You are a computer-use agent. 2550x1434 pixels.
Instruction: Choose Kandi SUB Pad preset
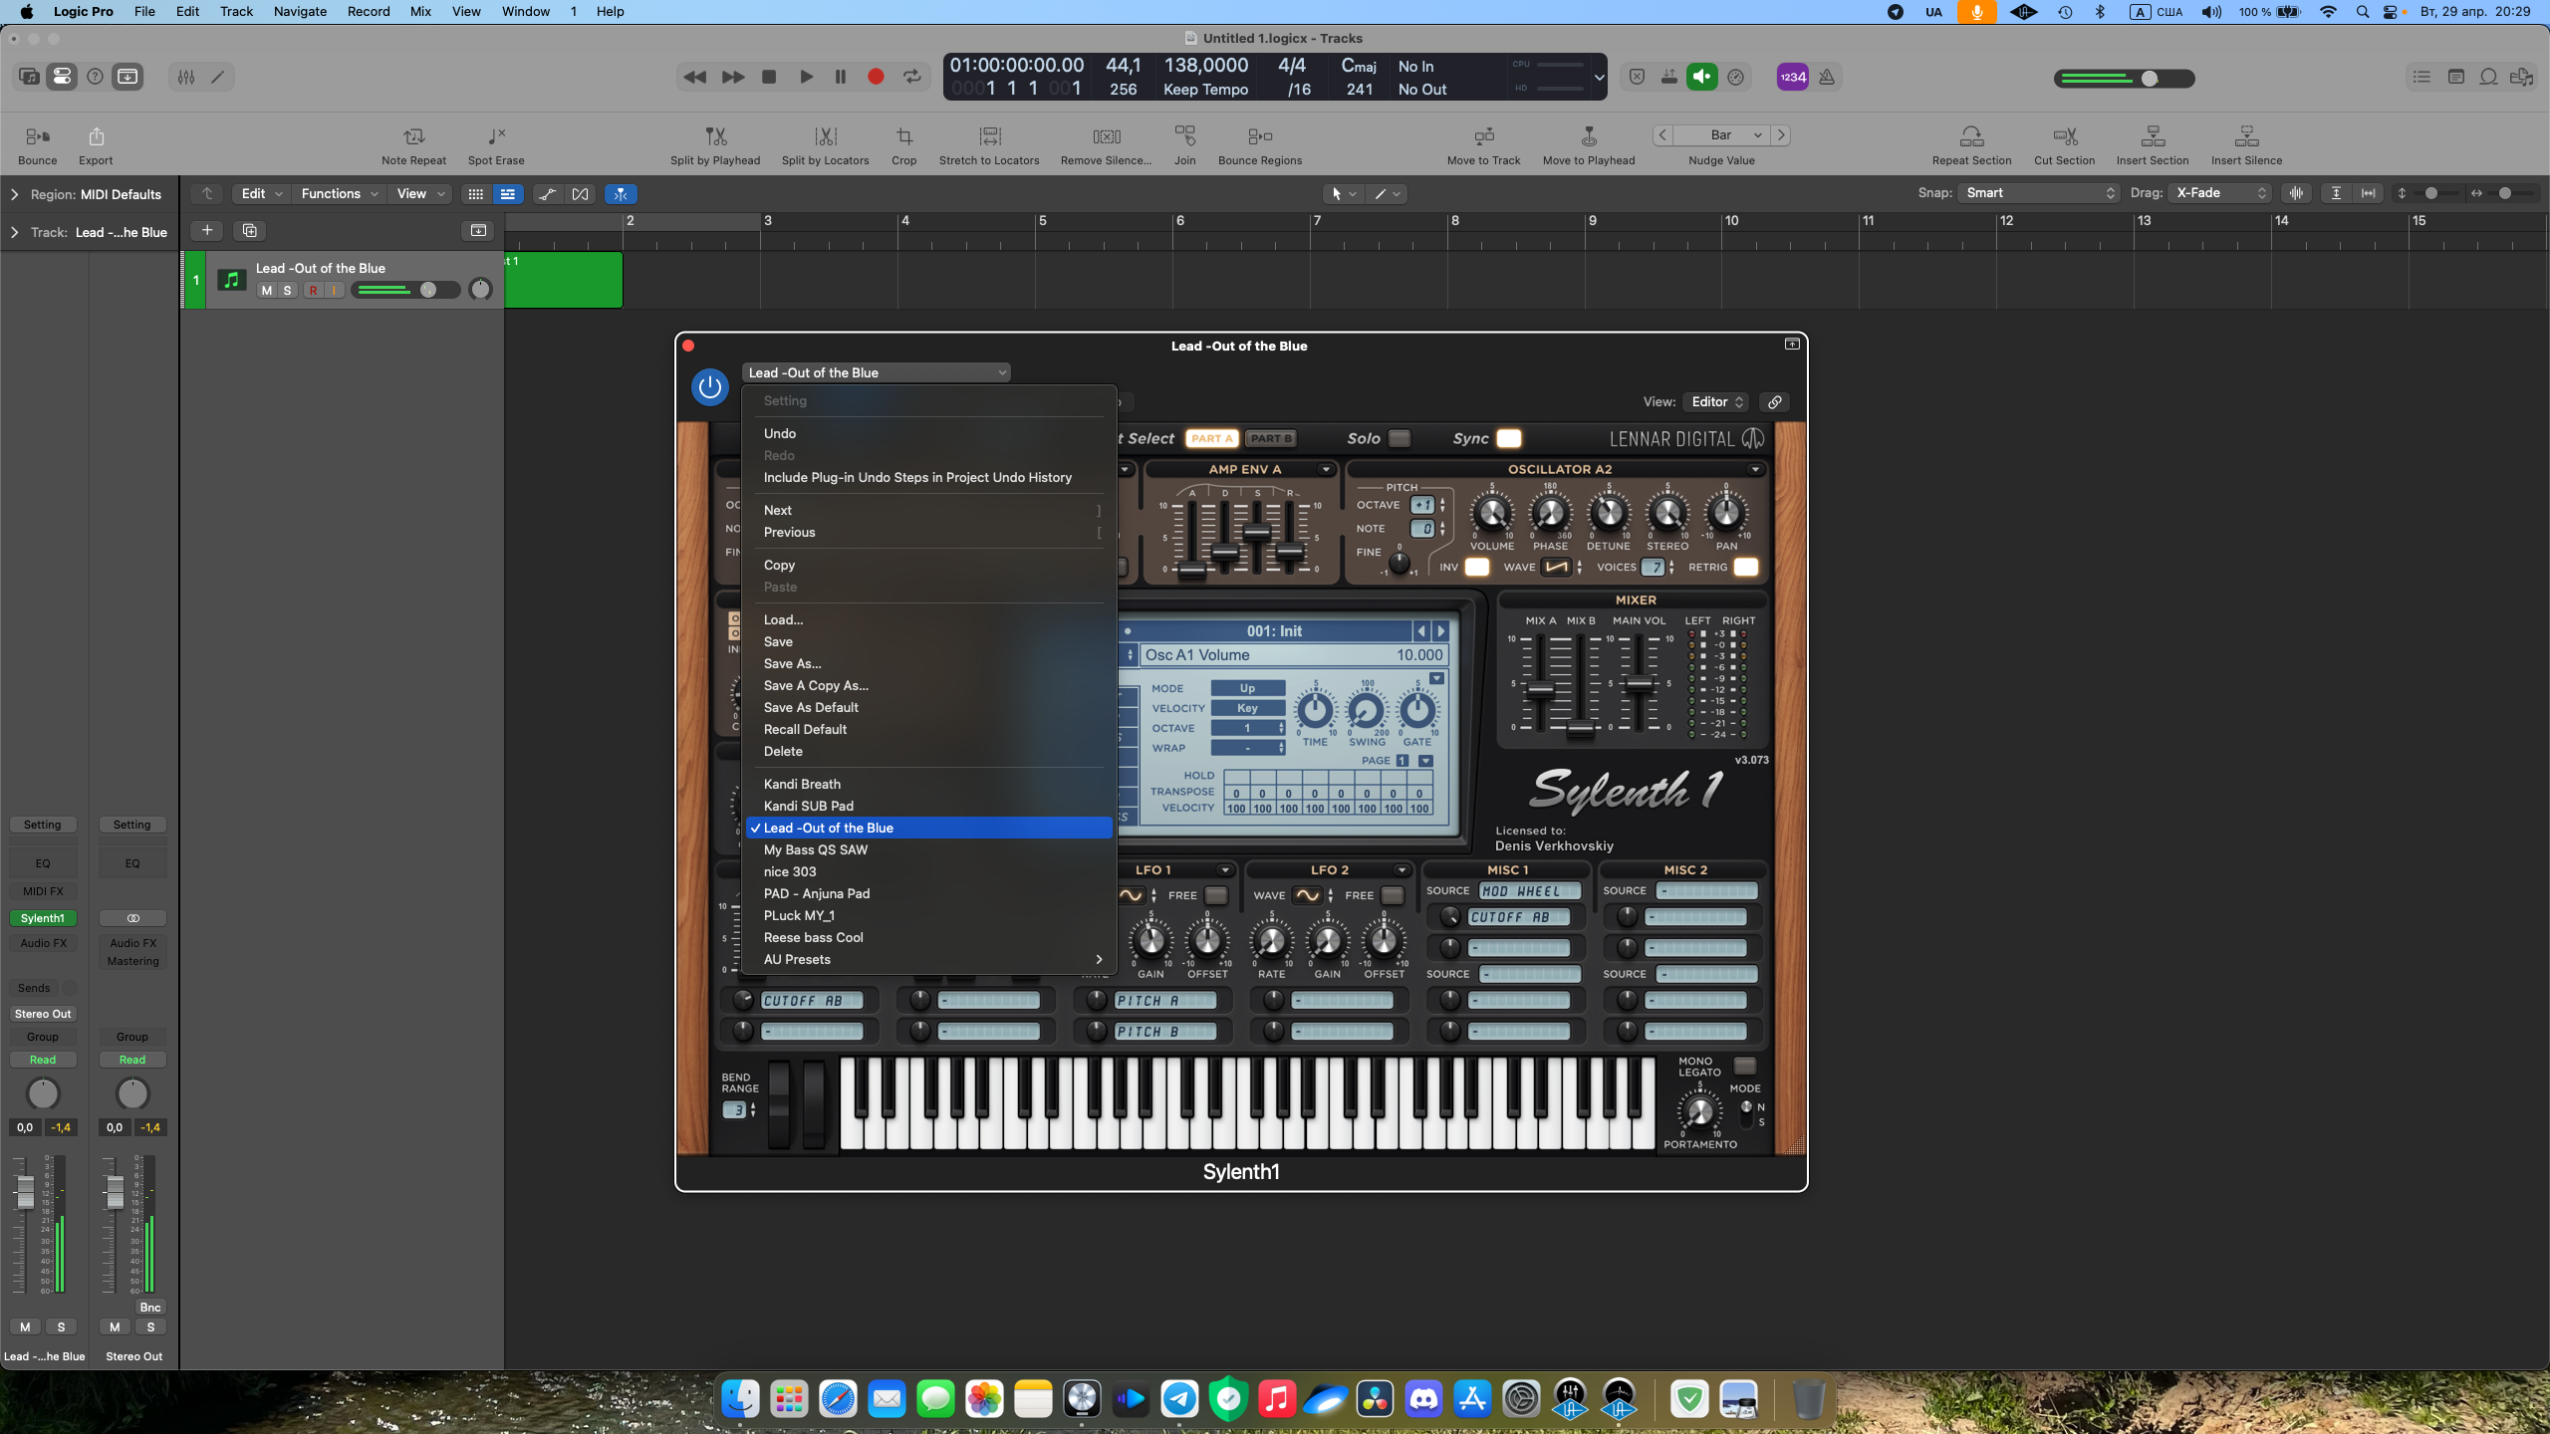pyautogui.click(x=808, y=806)
